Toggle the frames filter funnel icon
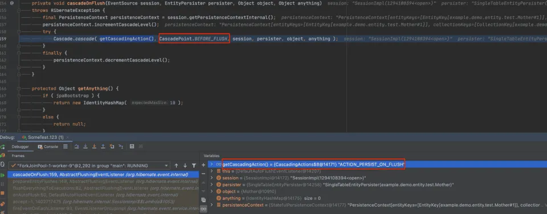The height and width of the screenshot is (214, 547). pyautogui.click(x=194, y=166)
